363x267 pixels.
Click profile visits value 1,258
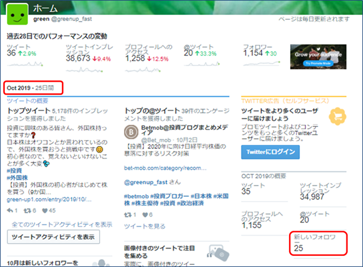[135, 58]
